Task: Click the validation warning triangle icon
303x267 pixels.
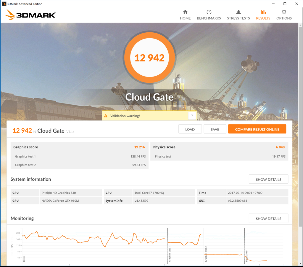Action: [106, 116]
